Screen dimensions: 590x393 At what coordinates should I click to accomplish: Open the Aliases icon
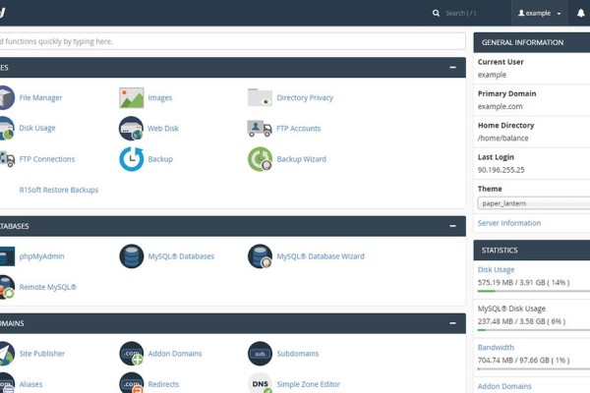coord(7,383)
